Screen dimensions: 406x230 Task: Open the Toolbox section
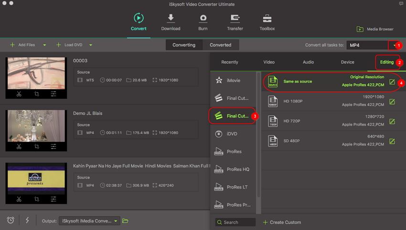(267, 22)
